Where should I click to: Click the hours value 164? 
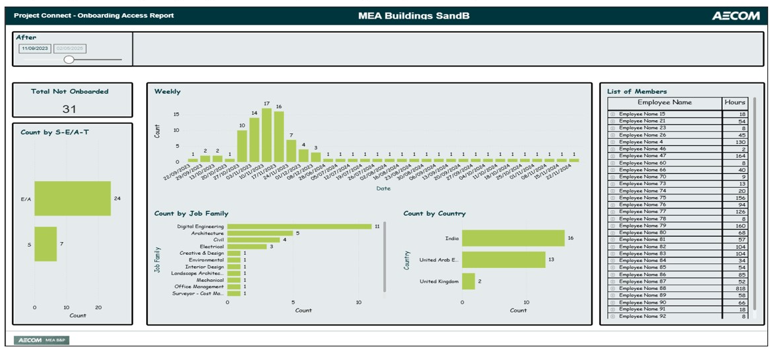[x=740, y=155]
